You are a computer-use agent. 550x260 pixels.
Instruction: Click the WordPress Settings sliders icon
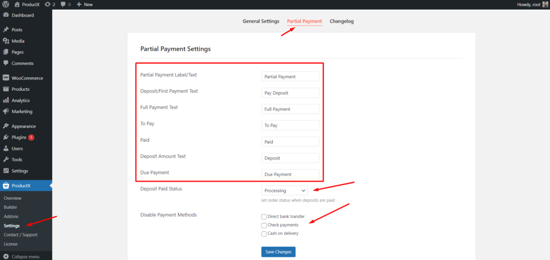point(5,171)
